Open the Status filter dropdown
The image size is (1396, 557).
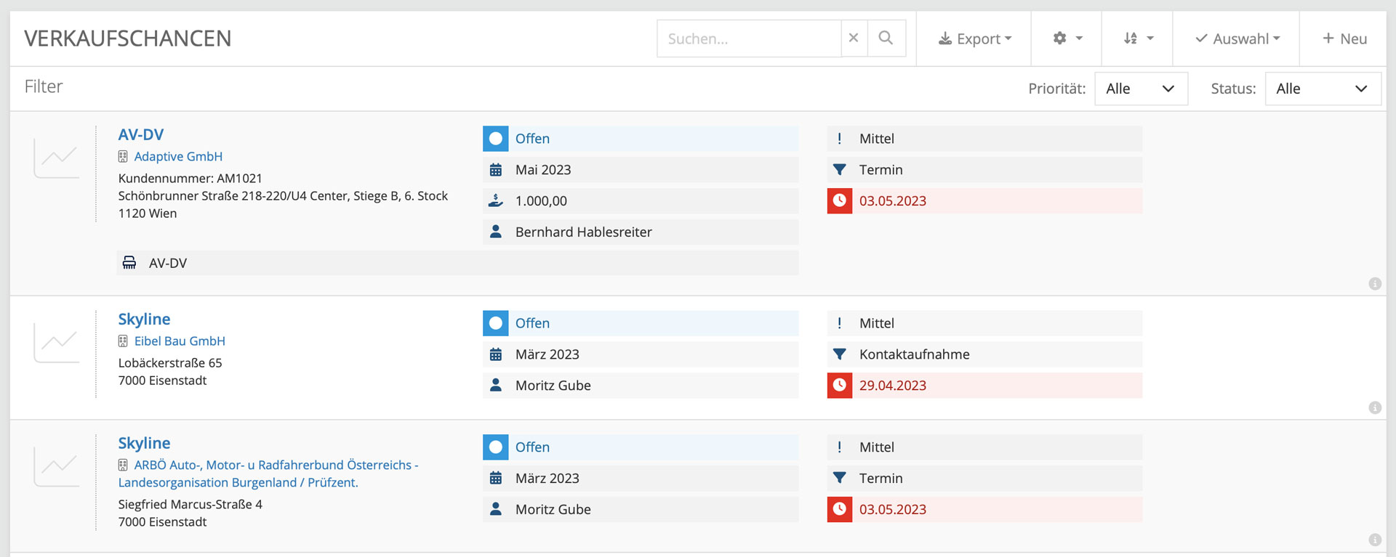1322,89
